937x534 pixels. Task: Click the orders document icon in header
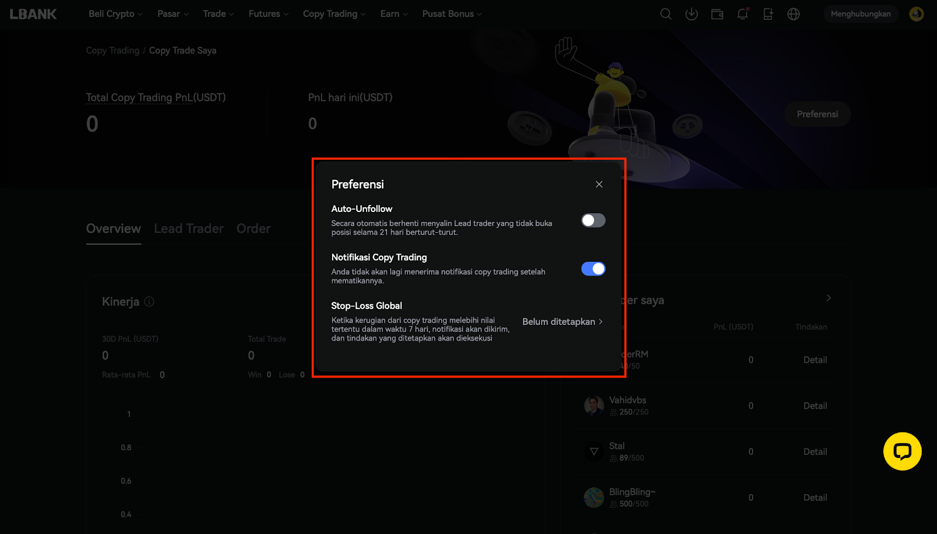[x=768, y=14]
